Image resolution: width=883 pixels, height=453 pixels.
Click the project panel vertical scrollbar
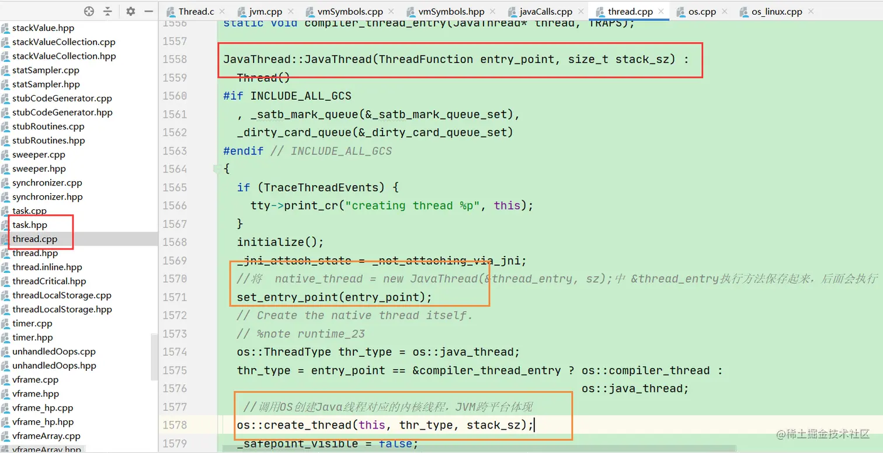(x=154, y=357)
